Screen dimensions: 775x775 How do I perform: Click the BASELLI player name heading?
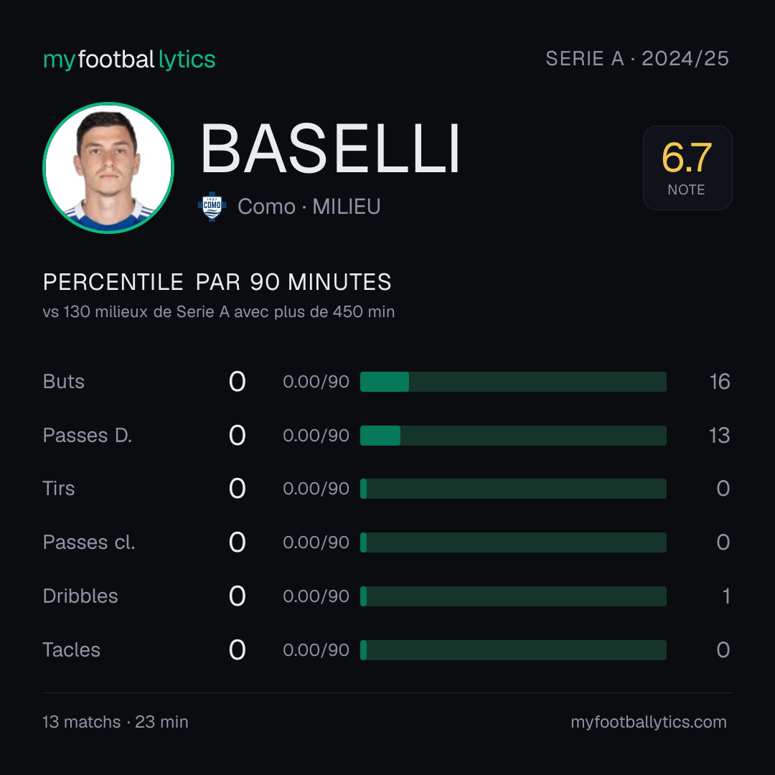tap(330, 149)
